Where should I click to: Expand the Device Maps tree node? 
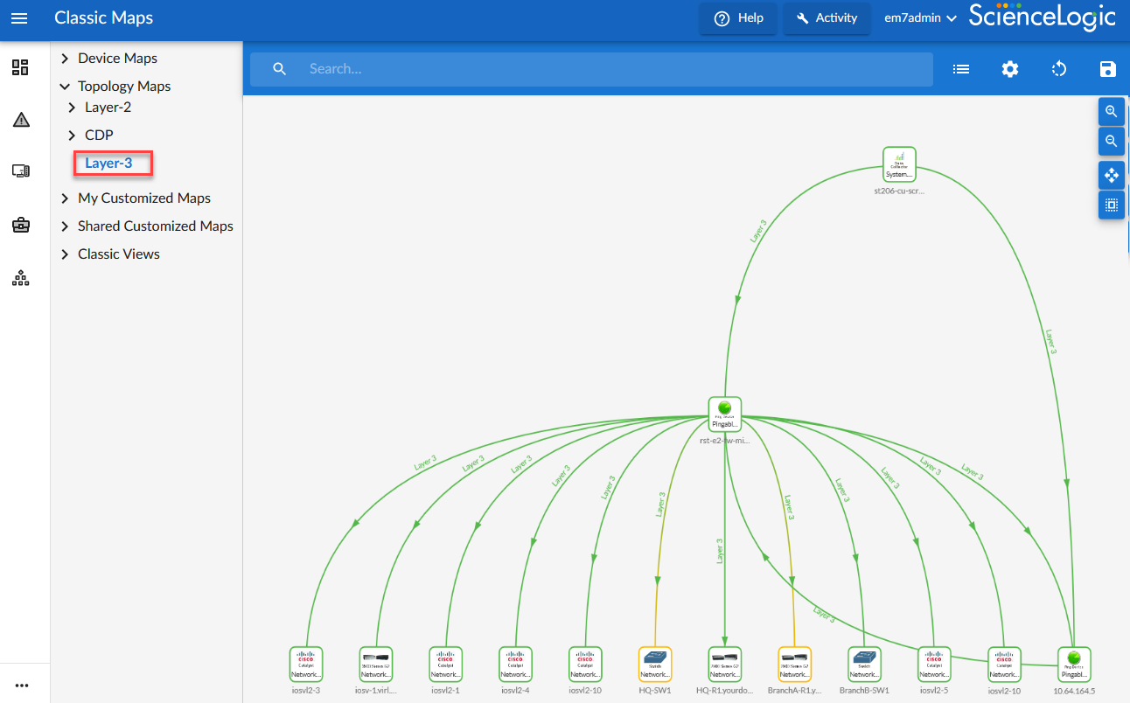[x=65, y=59]
